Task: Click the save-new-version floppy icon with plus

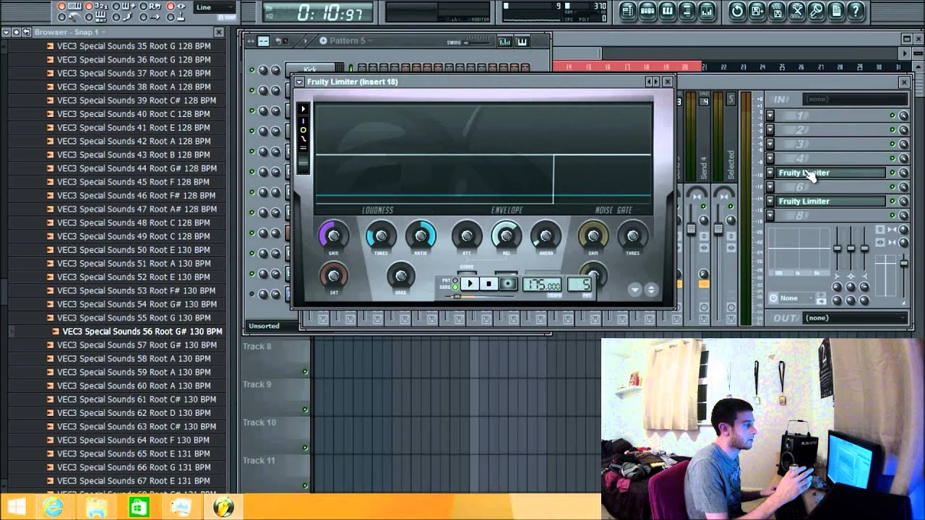Action: pos(757,11)
